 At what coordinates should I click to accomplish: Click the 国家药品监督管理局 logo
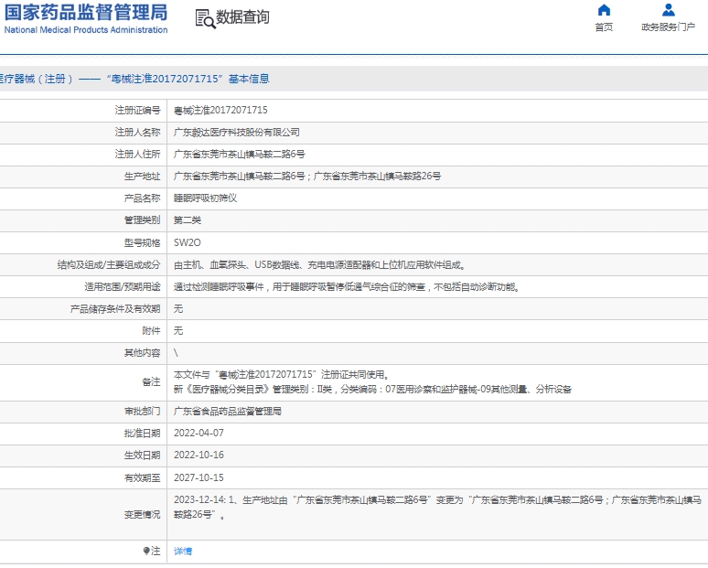pyautogui.click(x=86, y=12)
